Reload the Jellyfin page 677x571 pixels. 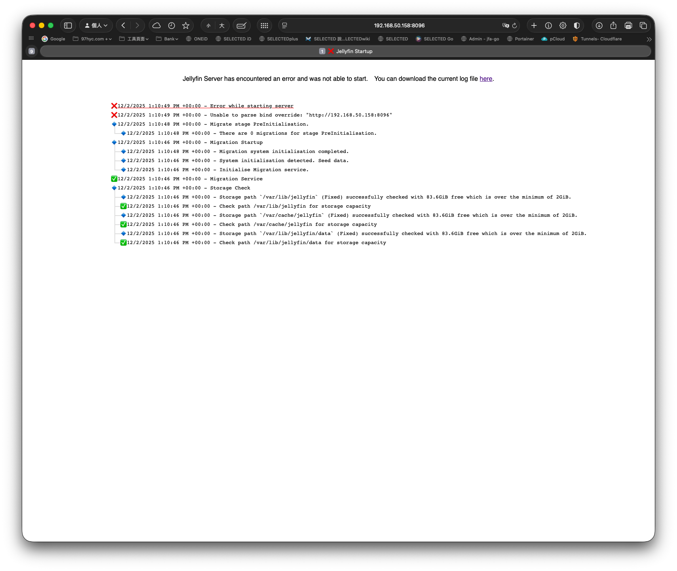[x=515, y=25]
